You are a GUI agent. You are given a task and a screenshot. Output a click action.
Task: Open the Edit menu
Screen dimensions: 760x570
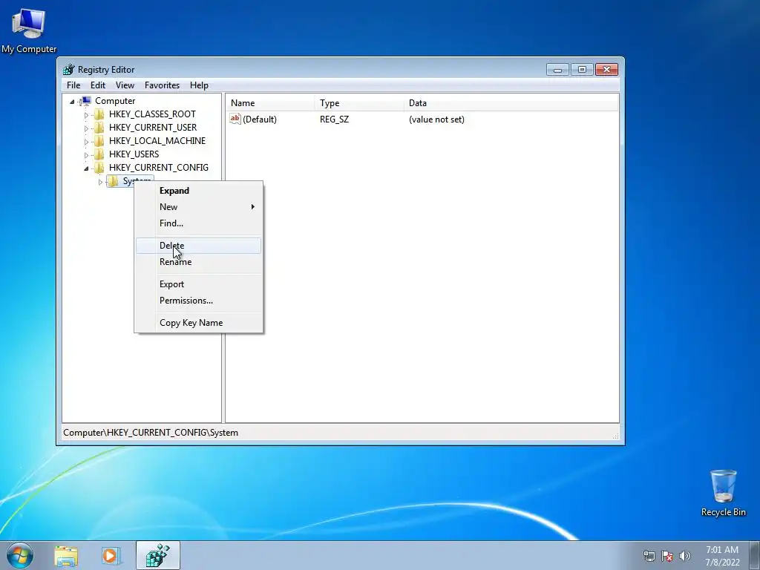click(98, 85)
